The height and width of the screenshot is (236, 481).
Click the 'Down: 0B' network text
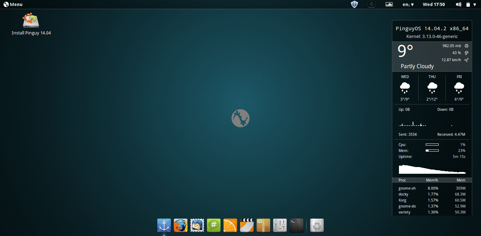pos(445,109)
